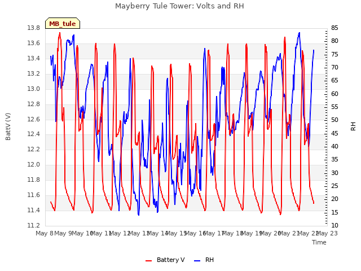
Task: Click the May 23 date label
Action: (x=327, y=233)
